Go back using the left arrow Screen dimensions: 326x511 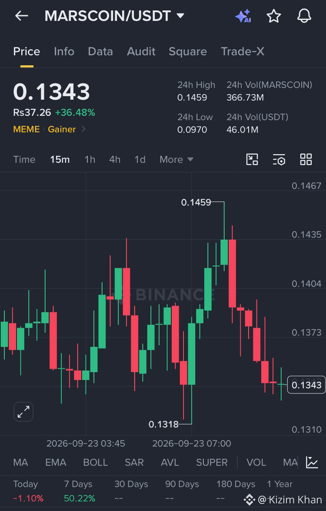click(x=21, y=16)
